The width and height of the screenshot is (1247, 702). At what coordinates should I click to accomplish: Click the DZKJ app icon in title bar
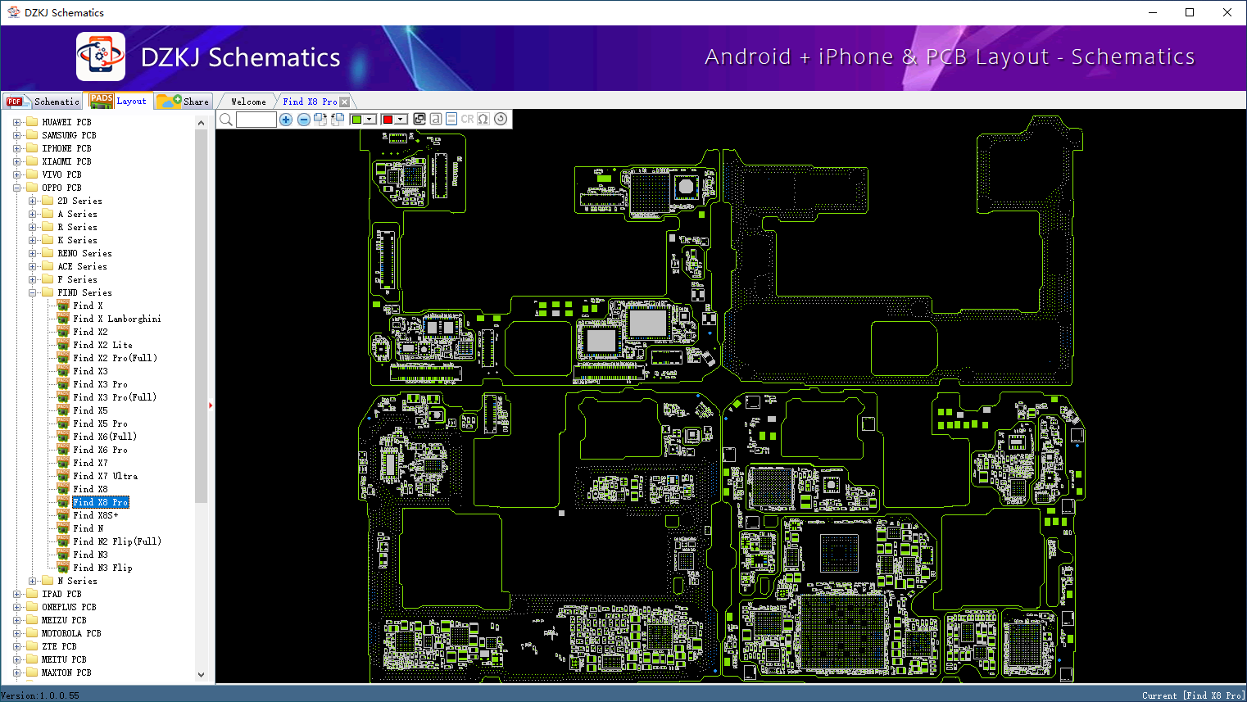[13, 12]
